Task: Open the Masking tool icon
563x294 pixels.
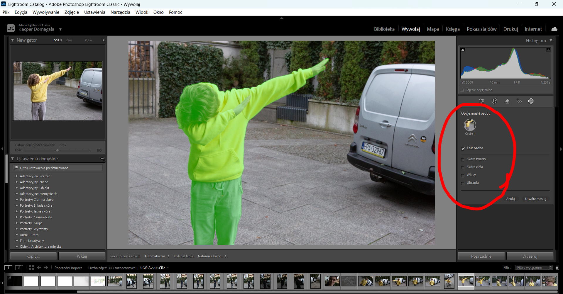Action: pos(531,101)
